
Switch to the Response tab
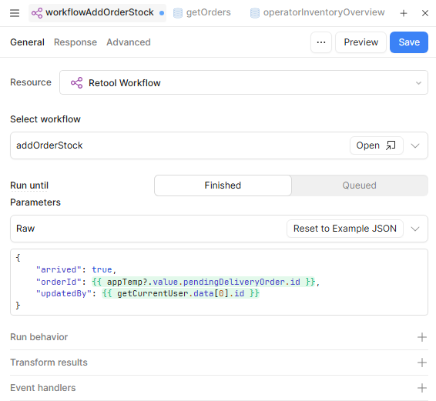point(75,42)
